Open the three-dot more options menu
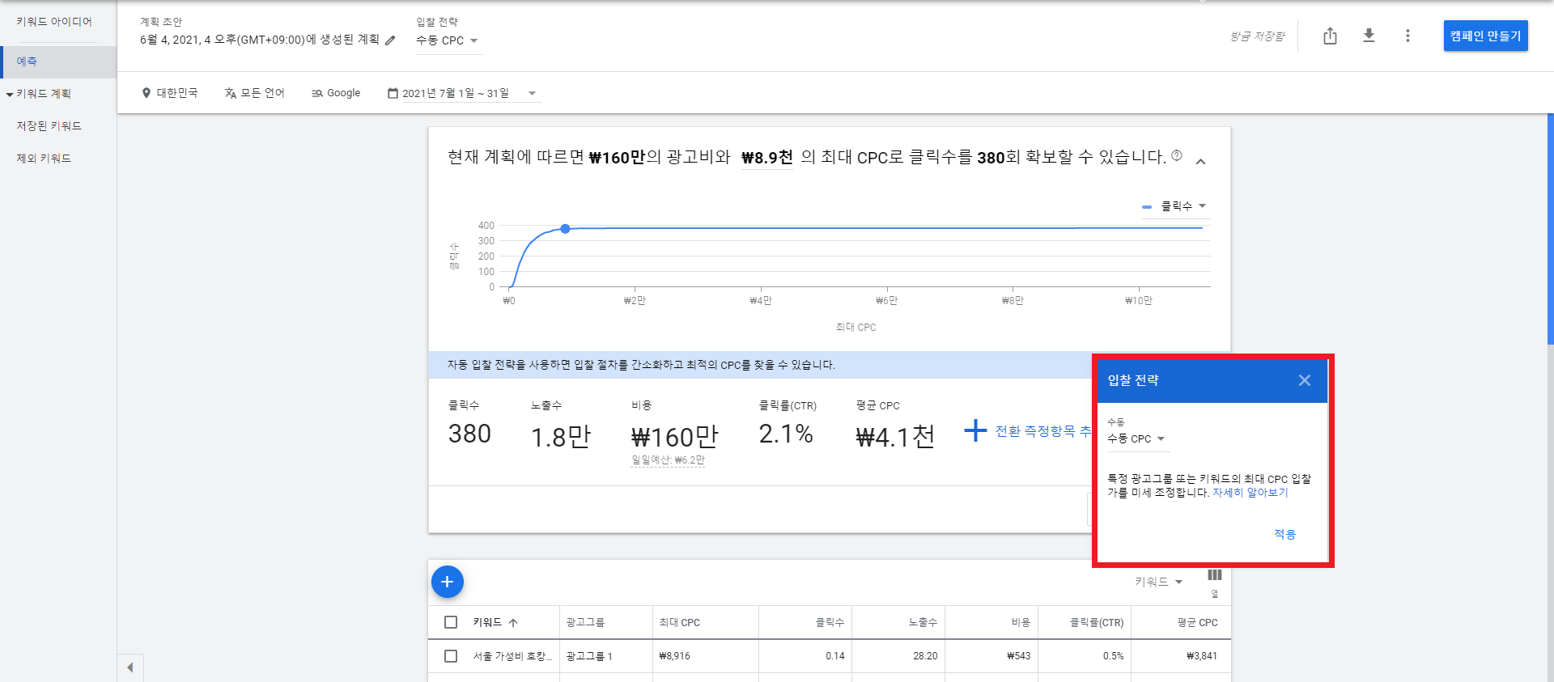1554x682 pixels. (x=1408, y=36)
